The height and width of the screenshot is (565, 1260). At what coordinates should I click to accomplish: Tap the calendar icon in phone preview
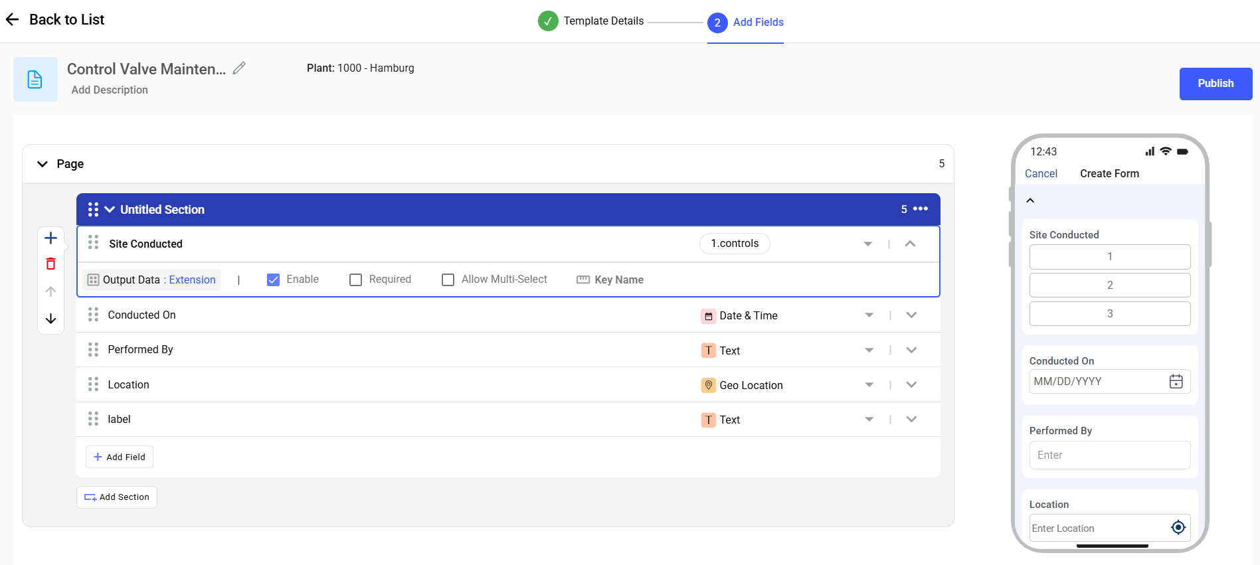[1176, 381]
